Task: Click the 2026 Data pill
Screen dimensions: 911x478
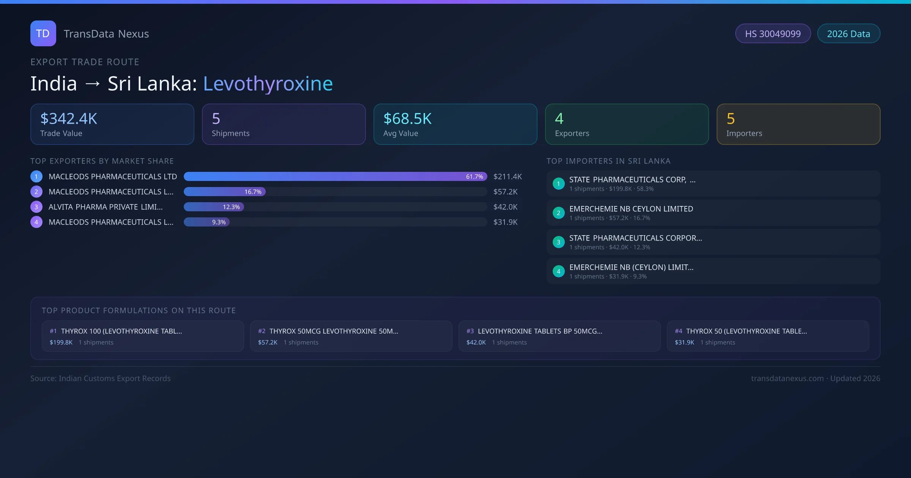Action: tap(848, 34)
